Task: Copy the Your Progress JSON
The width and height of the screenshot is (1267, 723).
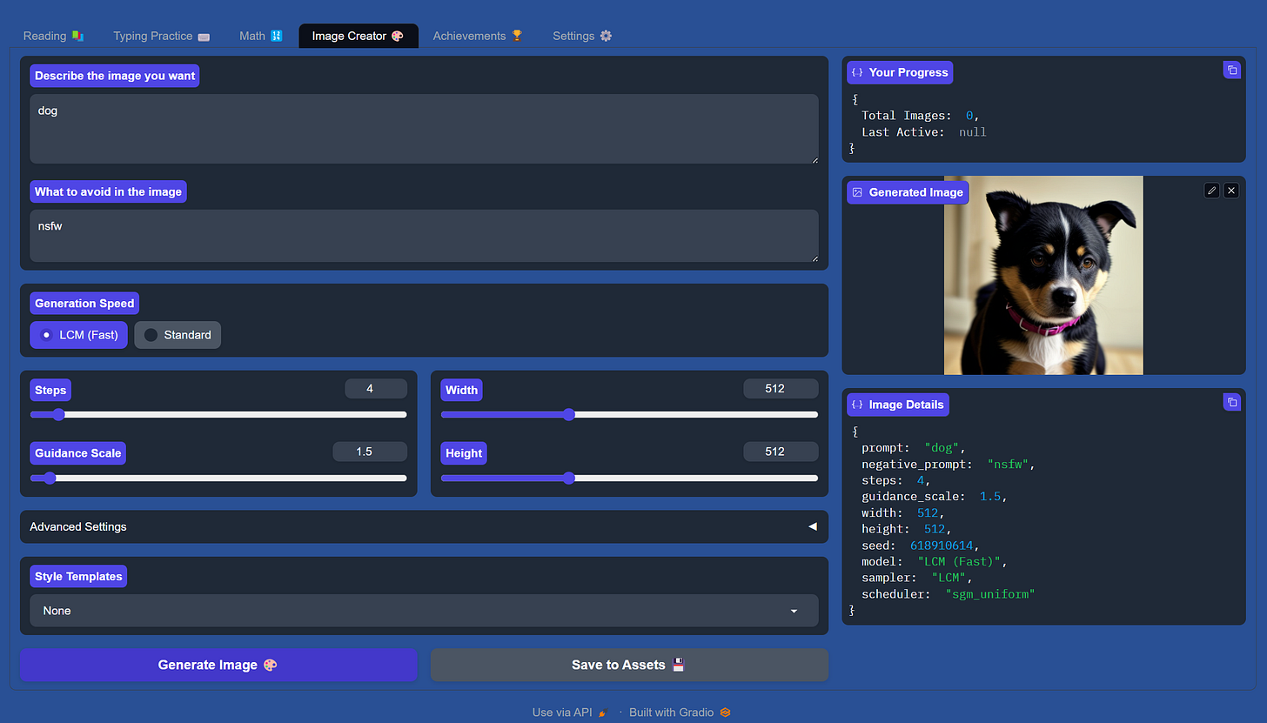Action: point(1231,70)
